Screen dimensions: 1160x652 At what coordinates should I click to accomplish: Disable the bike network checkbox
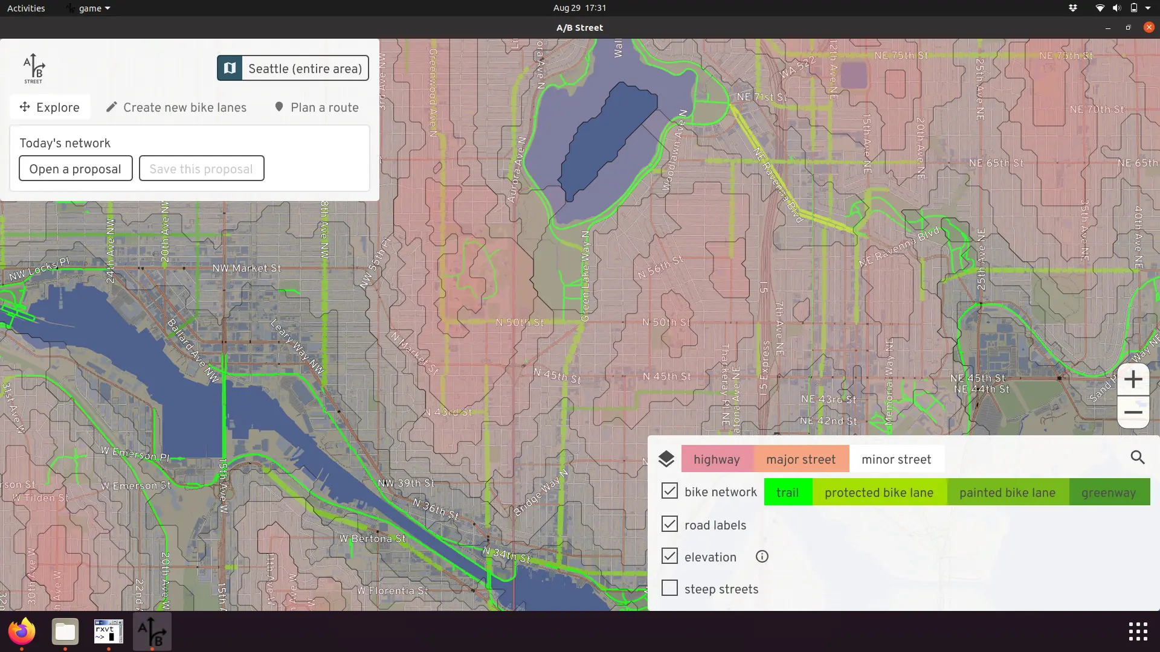click(x=669, y=491)
